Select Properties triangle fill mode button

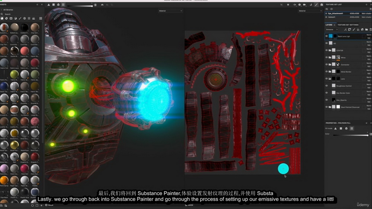pyautogui.click(x=336, y=128)
